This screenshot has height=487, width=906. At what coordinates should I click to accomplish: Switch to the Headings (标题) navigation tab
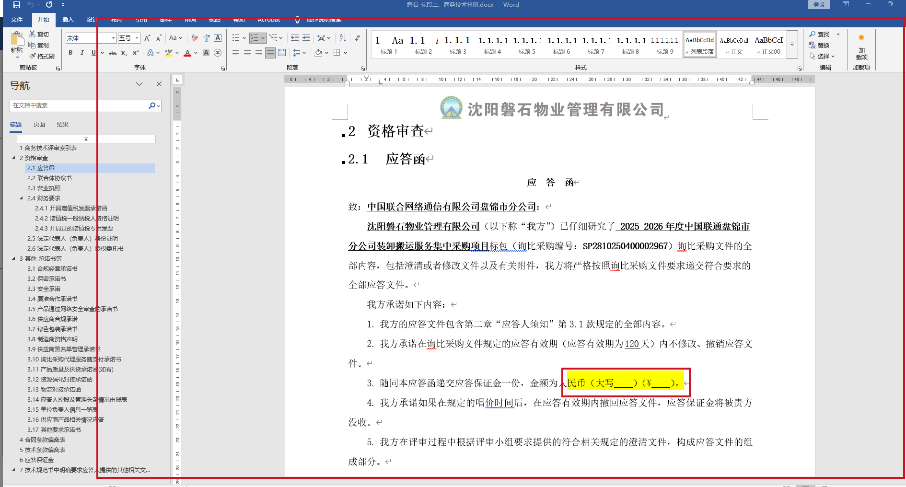click(x=16, y=125)
